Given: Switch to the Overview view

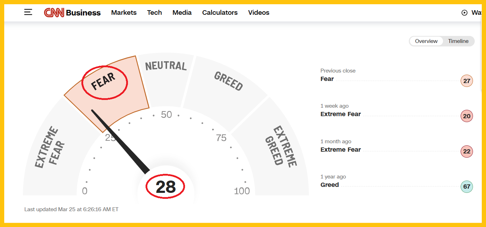Looking at the screenshot, I should pyautogui.click(x=426, y=41).
